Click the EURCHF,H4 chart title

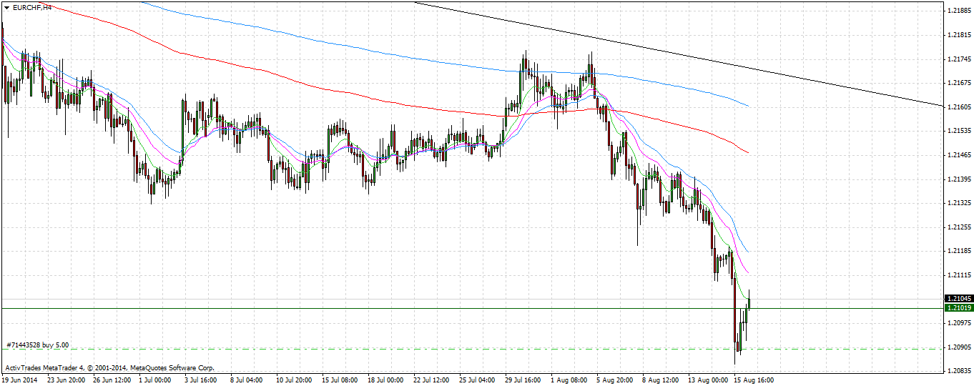tap(32, 6)
